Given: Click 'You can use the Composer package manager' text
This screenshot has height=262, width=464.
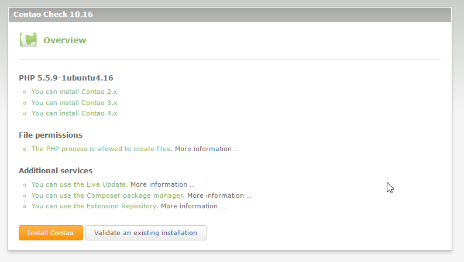Looking at the screenshot, I should [108, 195].
